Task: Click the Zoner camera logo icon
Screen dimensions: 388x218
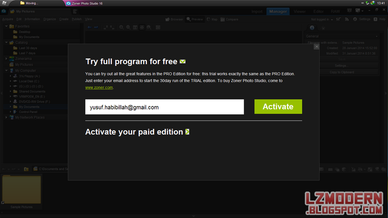Action: coord(4,11)
